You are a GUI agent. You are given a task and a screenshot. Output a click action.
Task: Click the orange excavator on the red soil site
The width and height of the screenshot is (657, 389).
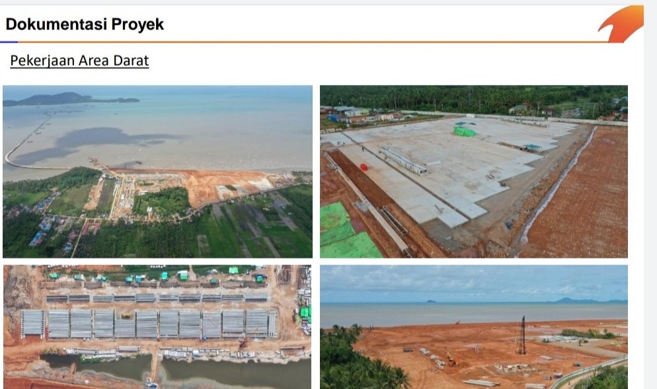coord(450,359)
